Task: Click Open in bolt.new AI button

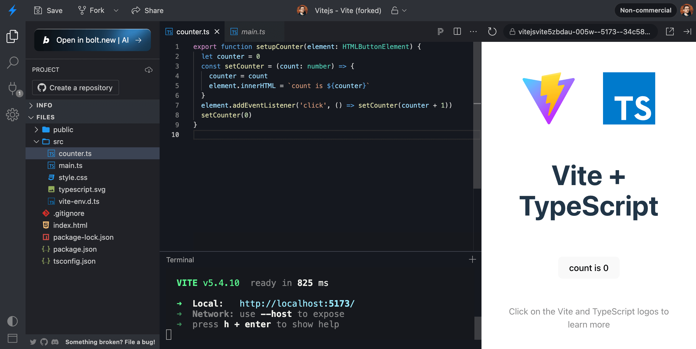Action: (x=92, y=40)
